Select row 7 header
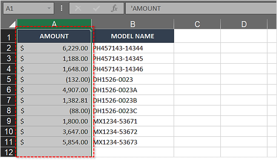277x161 pixels. click(x=8, y=100)
